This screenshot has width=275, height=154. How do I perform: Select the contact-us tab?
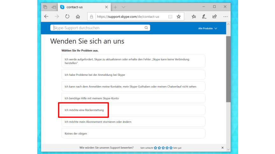pos(84,7)
